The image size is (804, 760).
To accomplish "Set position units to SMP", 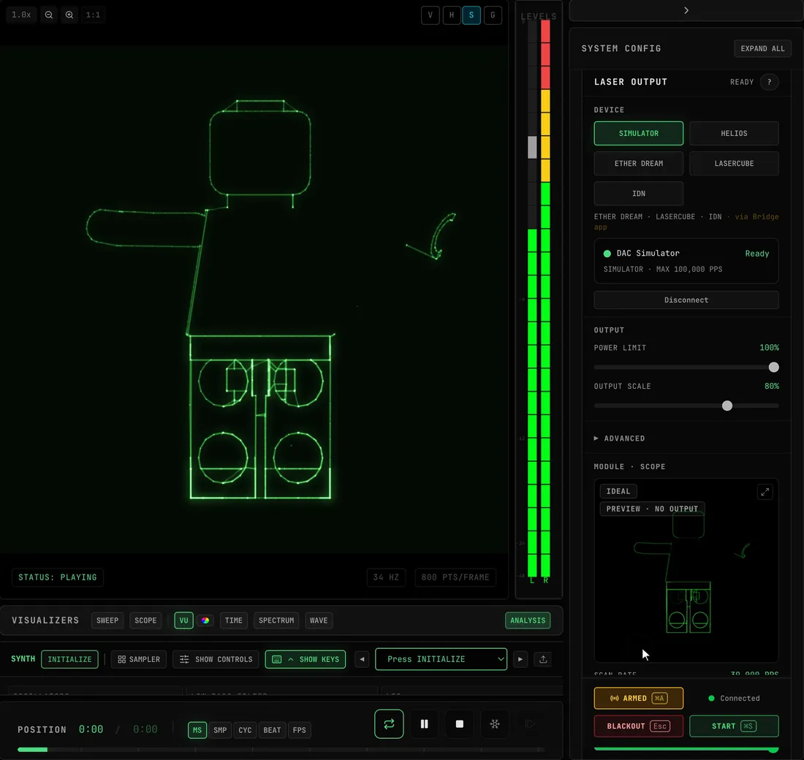I will click(x=220, y=730).
